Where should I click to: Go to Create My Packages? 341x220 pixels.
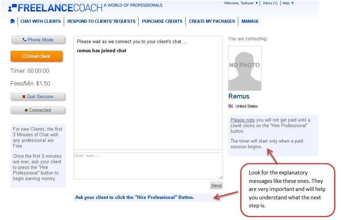click(212, 21)
